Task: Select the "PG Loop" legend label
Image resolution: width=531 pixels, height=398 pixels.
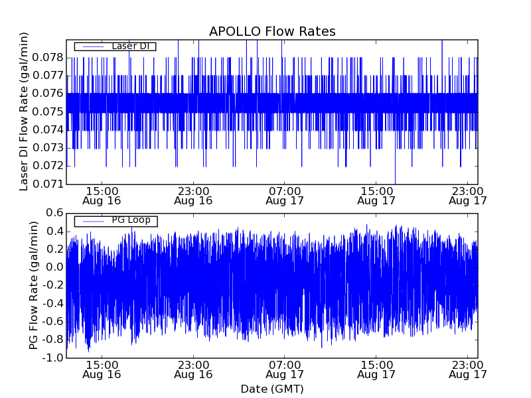Action: [131, 220]
